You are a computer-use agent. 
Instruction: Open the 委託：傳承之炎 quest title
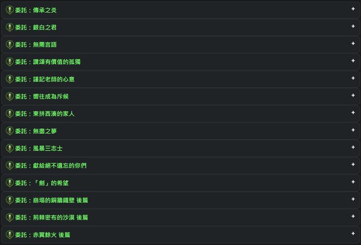36,10
